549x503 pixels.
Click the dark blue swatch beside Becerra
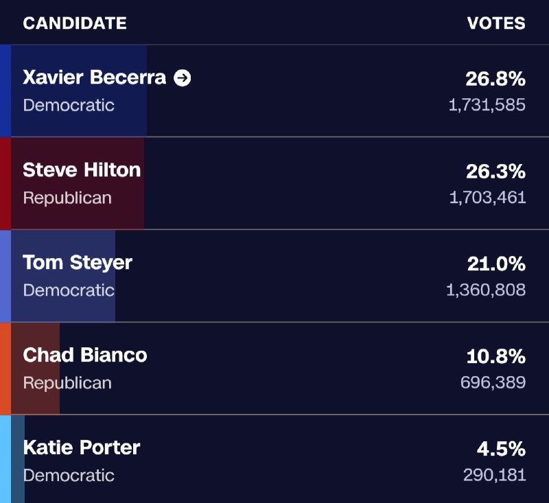pyautogui.click(x=5, y=91)
